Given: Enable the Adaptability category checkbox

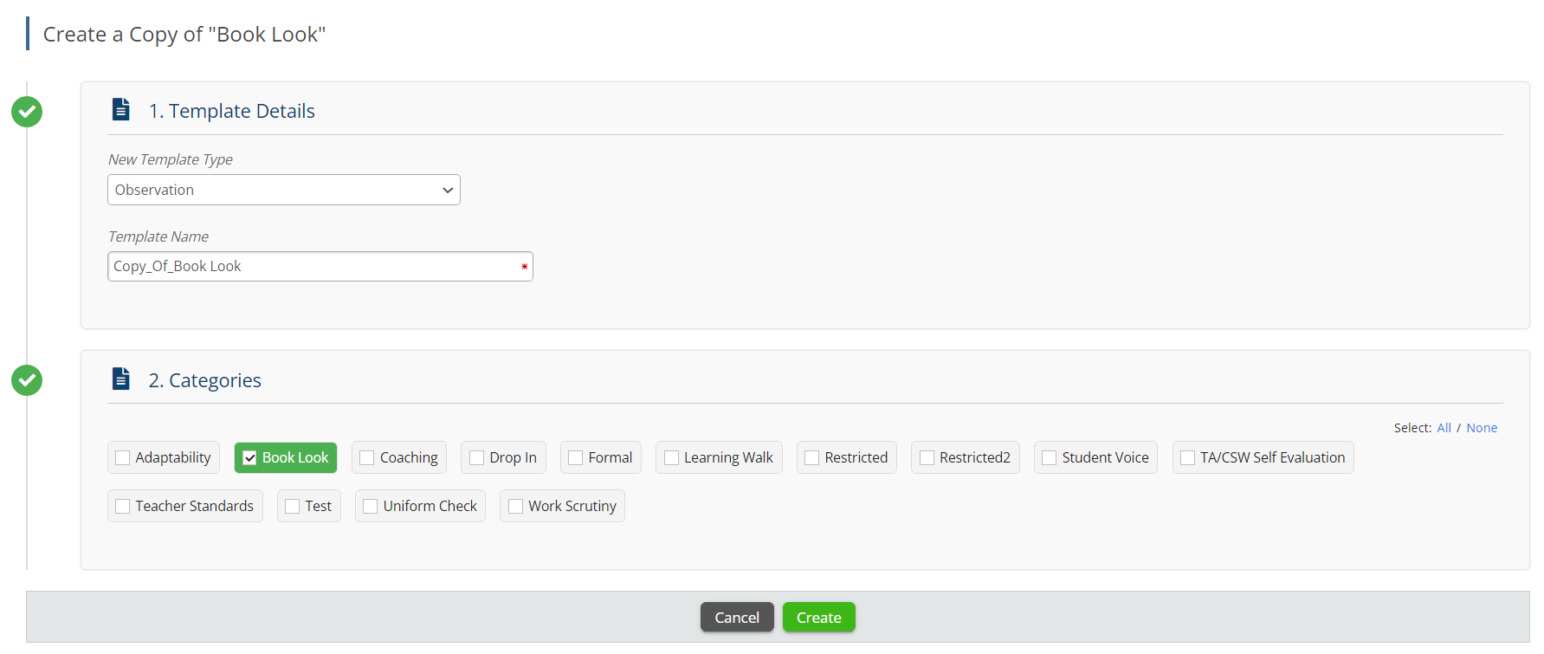Looking at the screenshot, I should click(123, 458).
